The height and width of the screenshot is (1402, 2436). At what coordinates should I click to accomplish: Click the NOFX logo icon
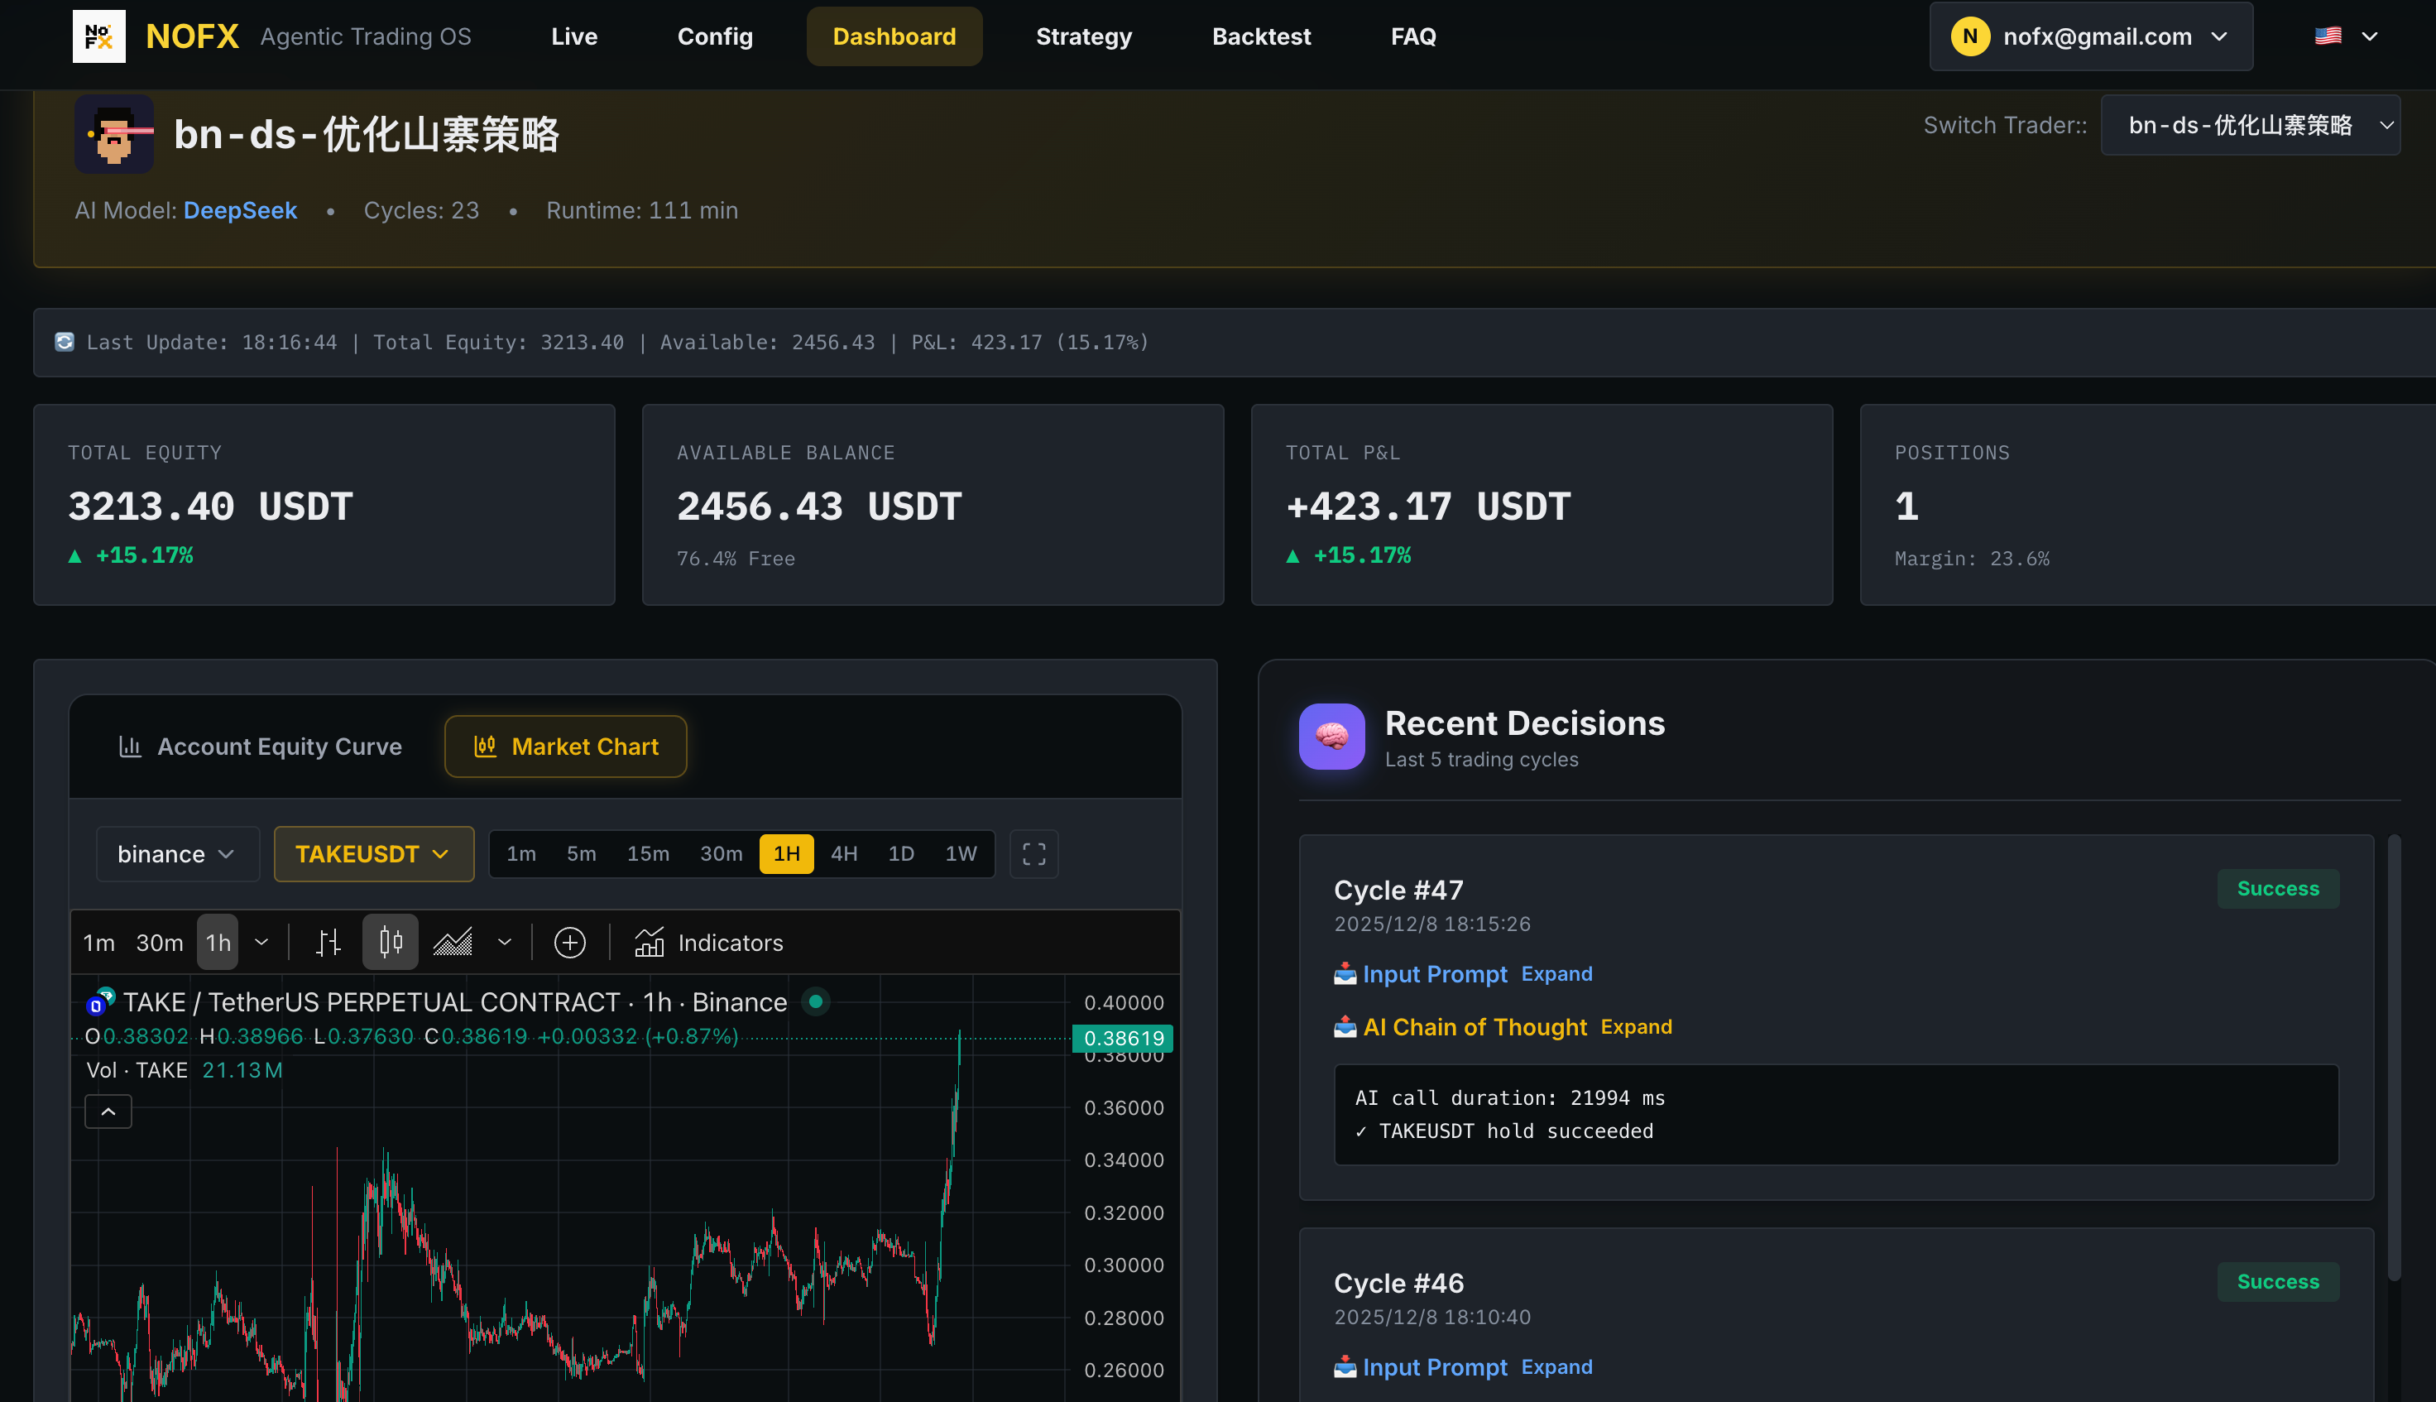point(99,36)
